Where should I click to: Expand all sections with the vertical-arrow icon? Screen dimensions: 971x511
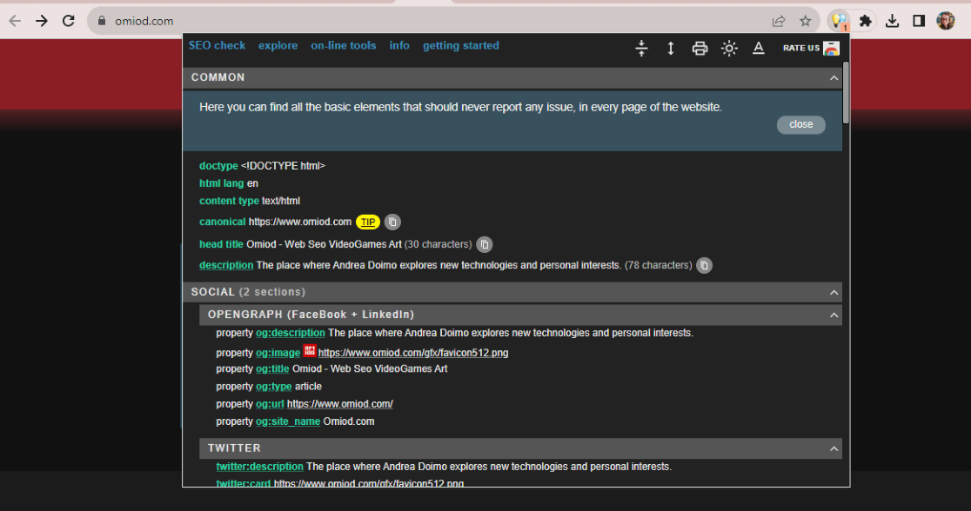(670, 49)
